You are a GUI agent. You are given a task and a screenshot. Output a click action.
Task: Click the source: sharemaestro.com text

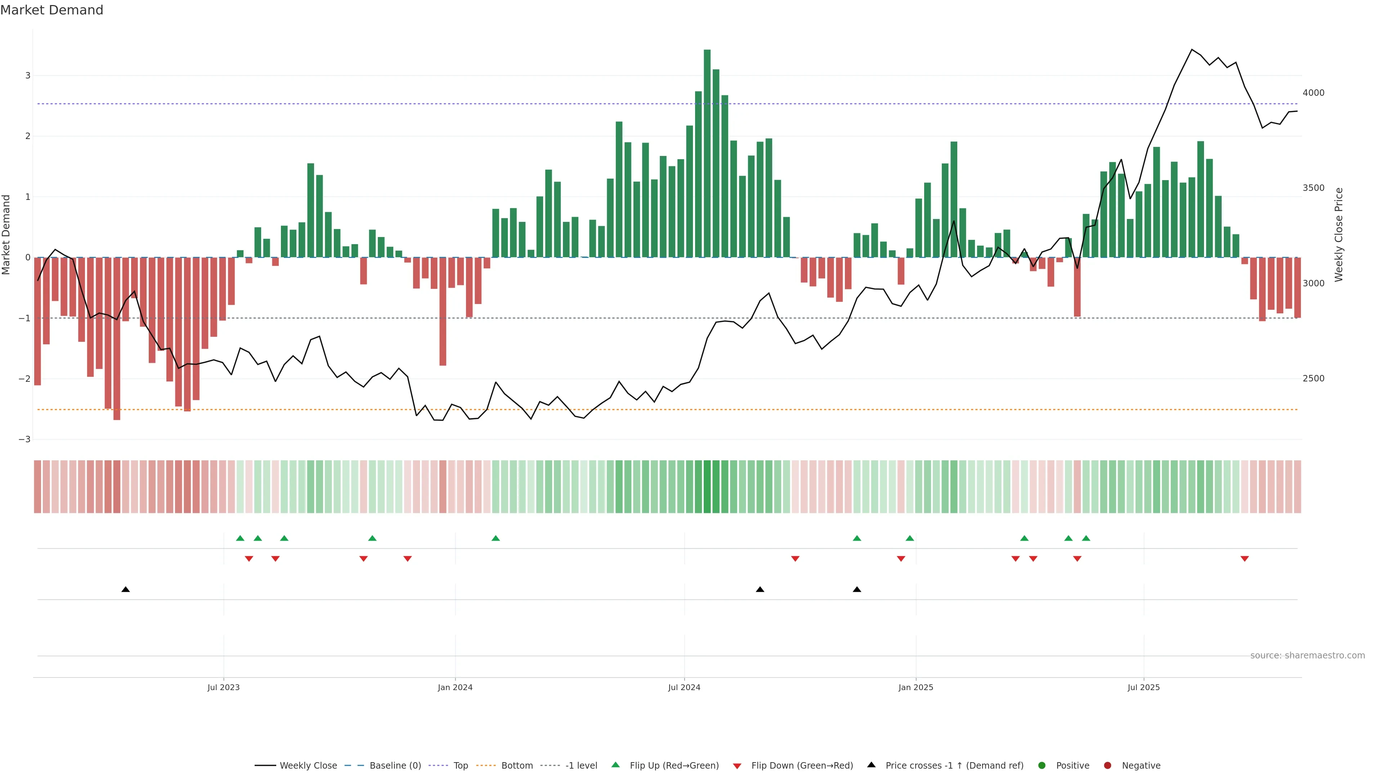(x=1307, y=656)
